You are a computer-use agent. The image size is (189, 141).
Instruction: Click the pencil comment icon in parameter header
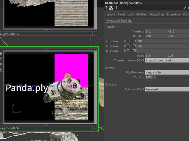tap(185, 8)
